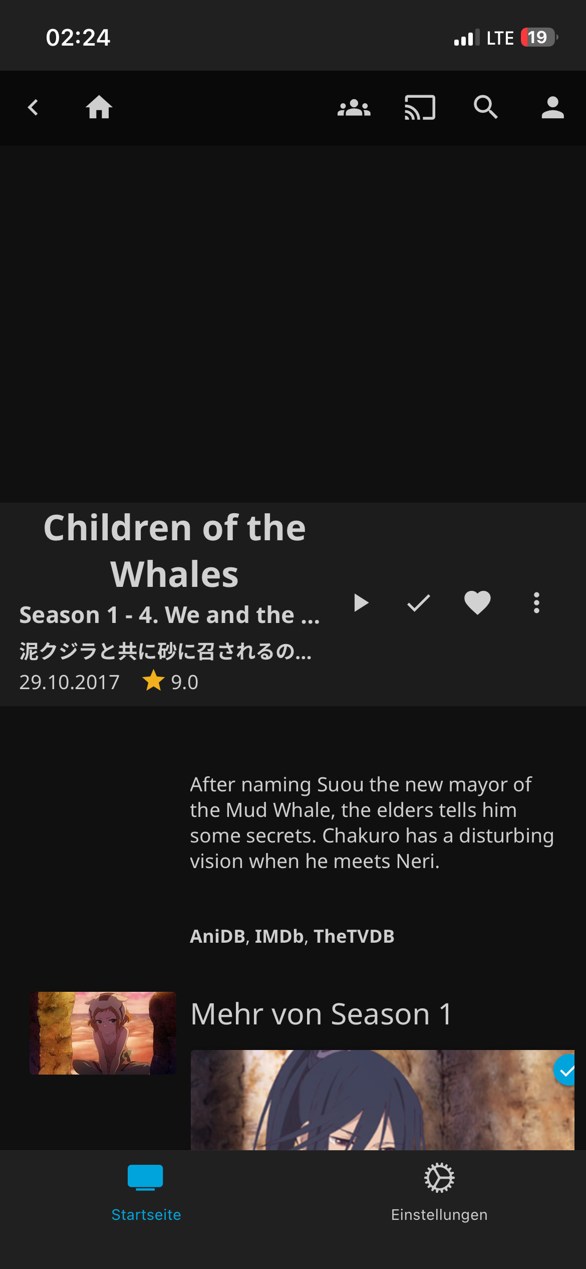
Task: Go back using the back arrow
Action: (x=33, y=107)
